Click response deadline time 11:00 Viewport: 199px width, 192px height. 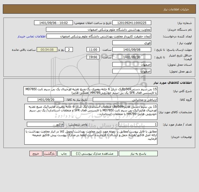coord(93,50)
